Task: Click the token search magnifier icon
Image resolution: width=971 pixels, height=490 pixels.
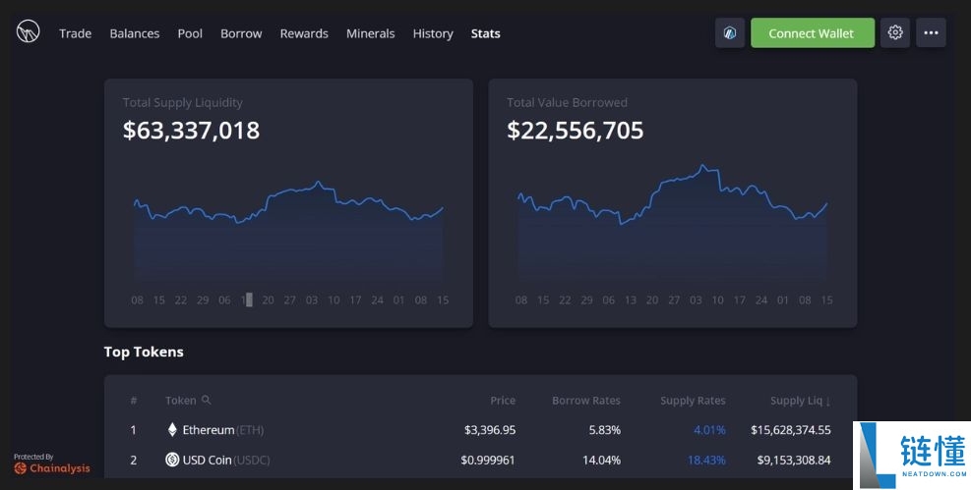Action: pos(206,401)
